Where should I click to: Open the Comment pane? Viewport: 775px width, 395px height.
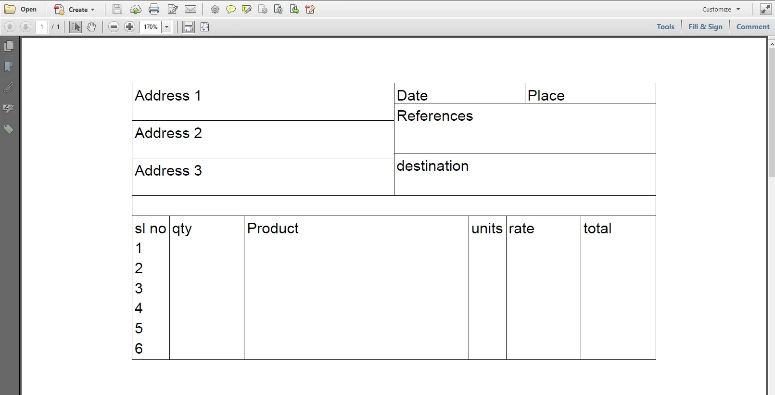point(752,27)
